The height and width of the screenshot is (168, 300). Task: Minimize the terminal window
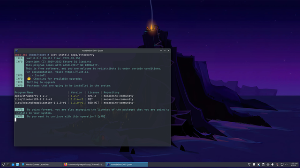(161, 50)
